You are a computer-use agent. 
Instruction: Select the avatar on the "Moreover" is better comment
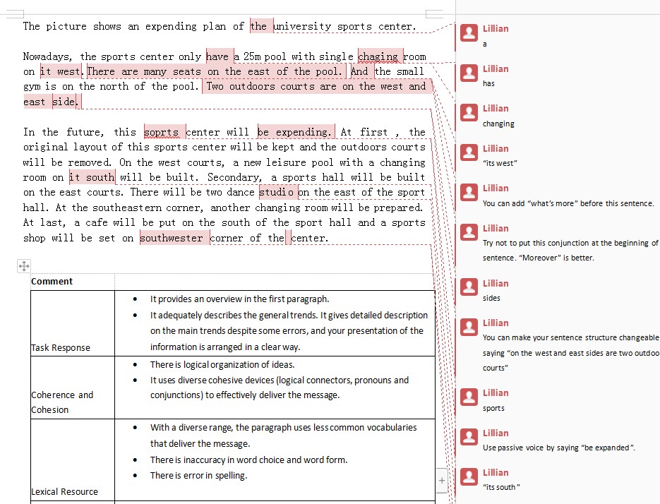tap(469, 232)
